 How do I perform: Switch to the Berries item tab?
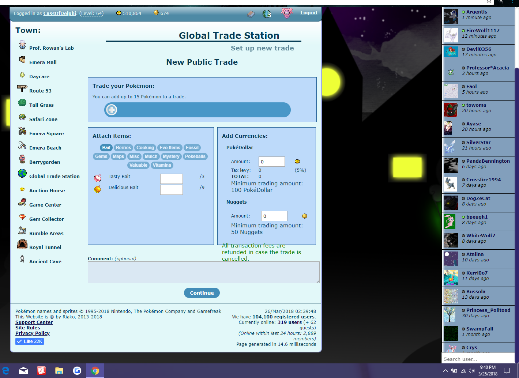coord(124,148)
